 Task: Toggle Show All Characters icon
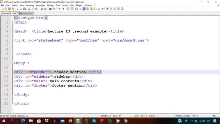tap(80, 9)
